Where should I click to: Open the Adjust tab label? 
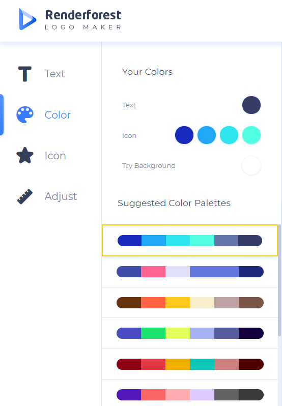(x=61, y=196)
